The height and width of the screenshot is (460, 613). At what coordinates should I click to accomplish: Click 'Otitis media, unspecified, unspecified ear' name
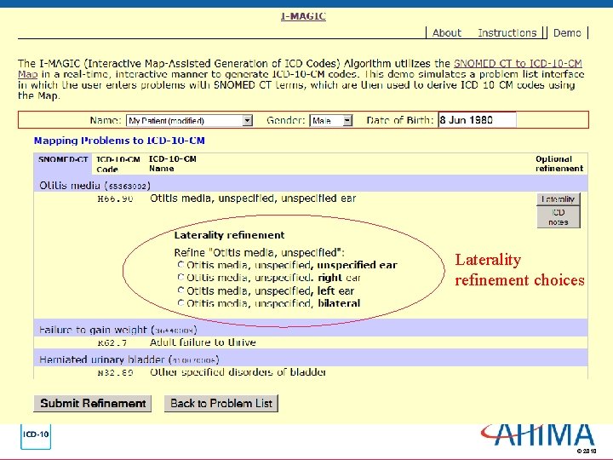[x=253, y=198]
